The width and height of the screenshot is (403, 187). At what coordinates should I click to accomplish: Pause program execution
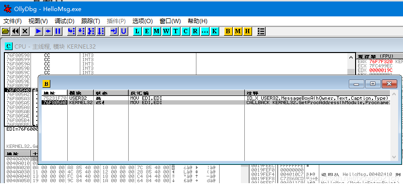coord(58,31)
